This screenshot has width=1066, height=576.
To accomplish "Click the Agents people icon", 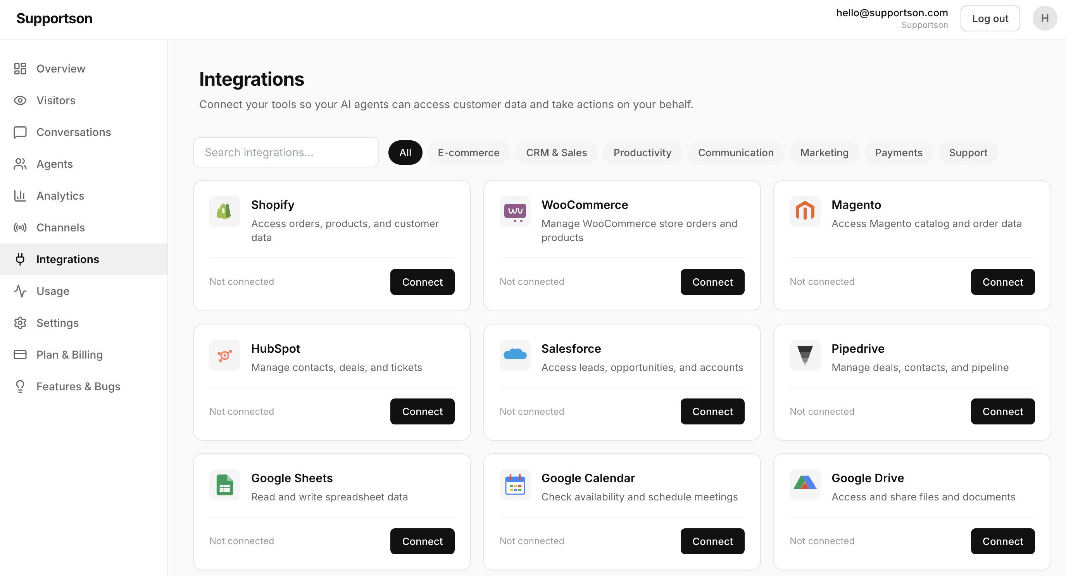I will click(x=20, y=164).
